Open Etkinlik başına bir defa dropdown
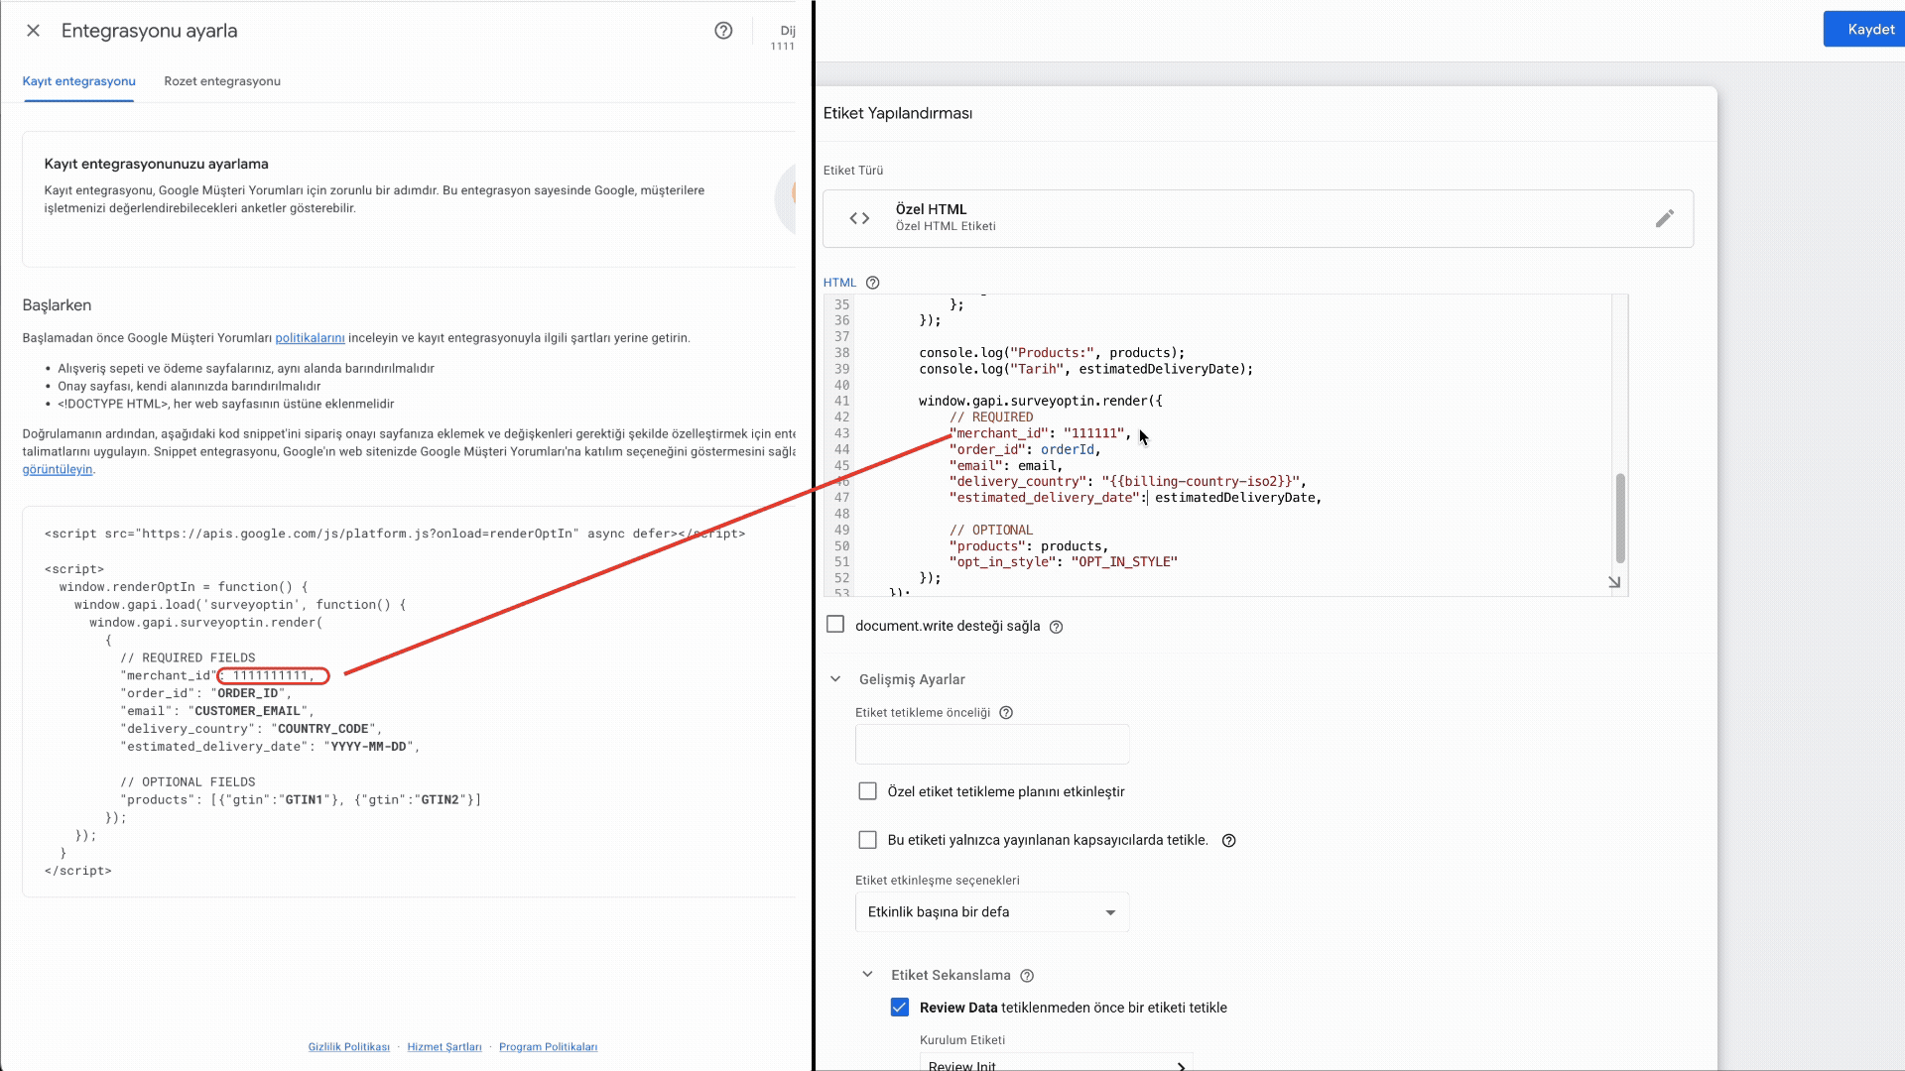The height and width of the screenshot is (1071, 1905). tap(991, 912)
